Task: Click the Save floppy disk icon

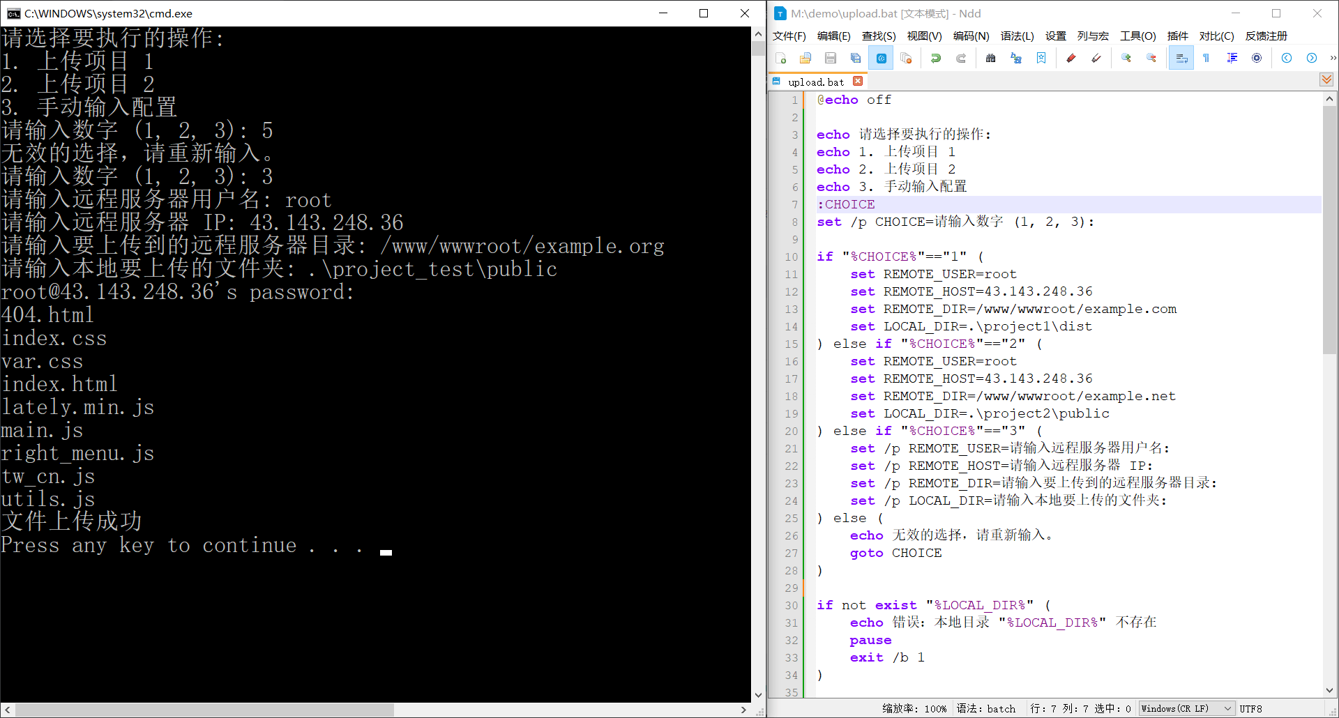Action: [831, 59]
